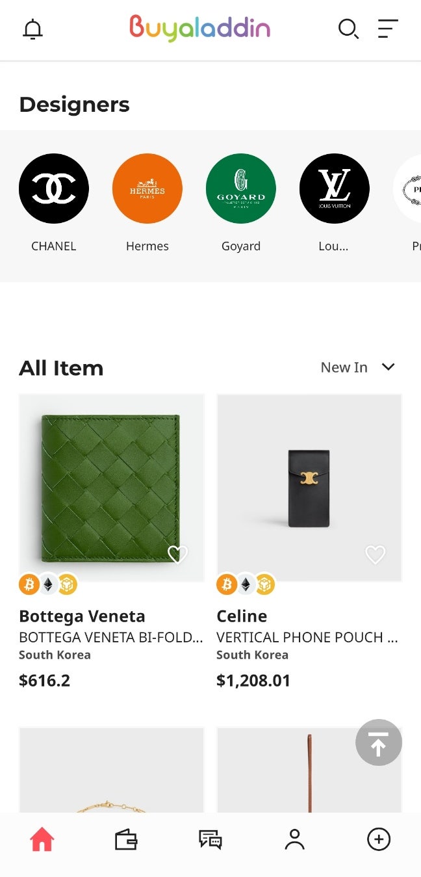The height and width of the screenshot is (877, 421).
Task: Choose the Hermes designer logo
Action: point(147,189)
